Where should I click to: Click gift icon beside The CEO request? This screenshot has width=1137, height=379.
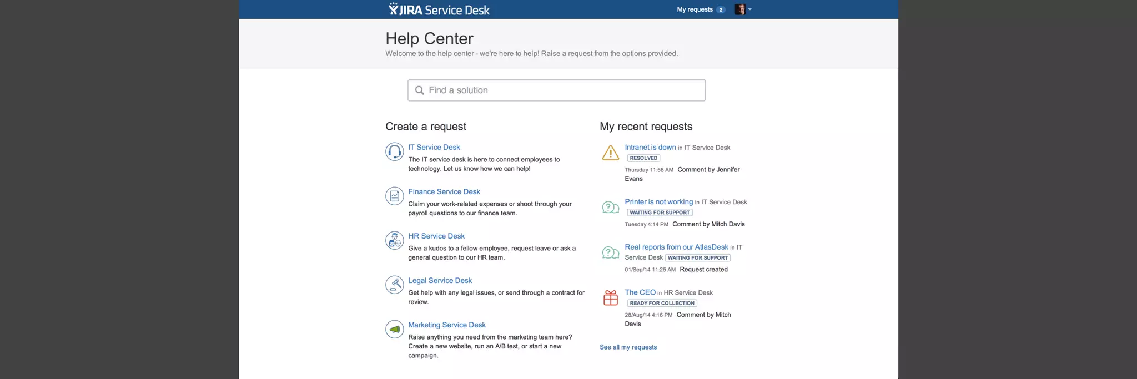[610, 298]
